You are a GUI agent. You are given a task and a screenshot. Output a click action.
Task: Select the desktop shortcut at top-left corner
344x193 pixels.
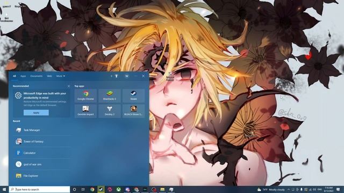[6, 4]
